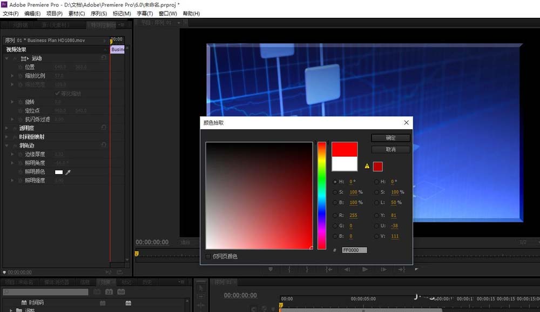Expand the 透明度 effect section

tap(5, 129)
